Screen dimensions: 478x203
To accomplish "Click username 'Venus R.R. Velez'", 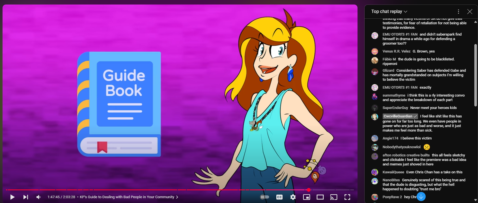I will [x=397, y=51].
